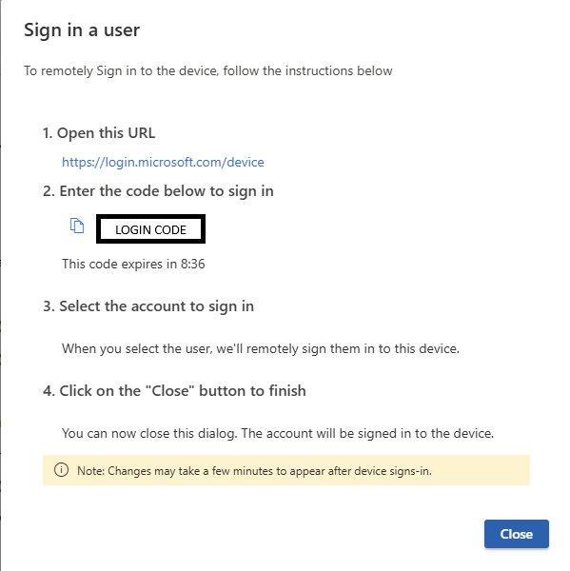Image resolution: width=570 pixels, height=571 pixels.
Task: Click the info icon in the yellow note
Action: [61, 470]
